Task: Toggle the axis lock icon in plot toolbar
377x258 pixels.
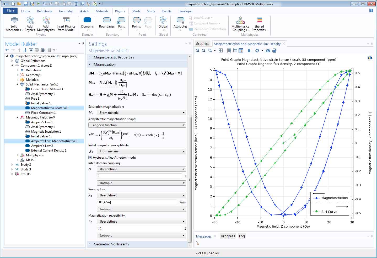Action: [249, 51]
